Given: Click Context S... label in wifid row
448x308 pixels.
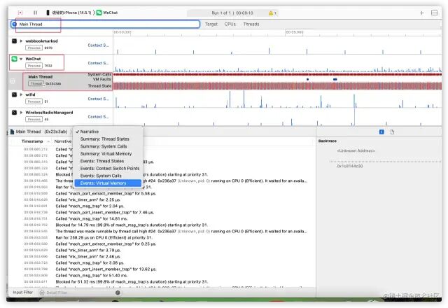Looking at the screenshot, I should [x=98, y=99].
